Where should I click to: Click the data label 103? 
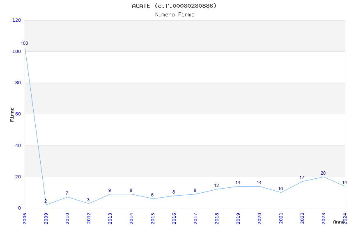pos(24,44)
